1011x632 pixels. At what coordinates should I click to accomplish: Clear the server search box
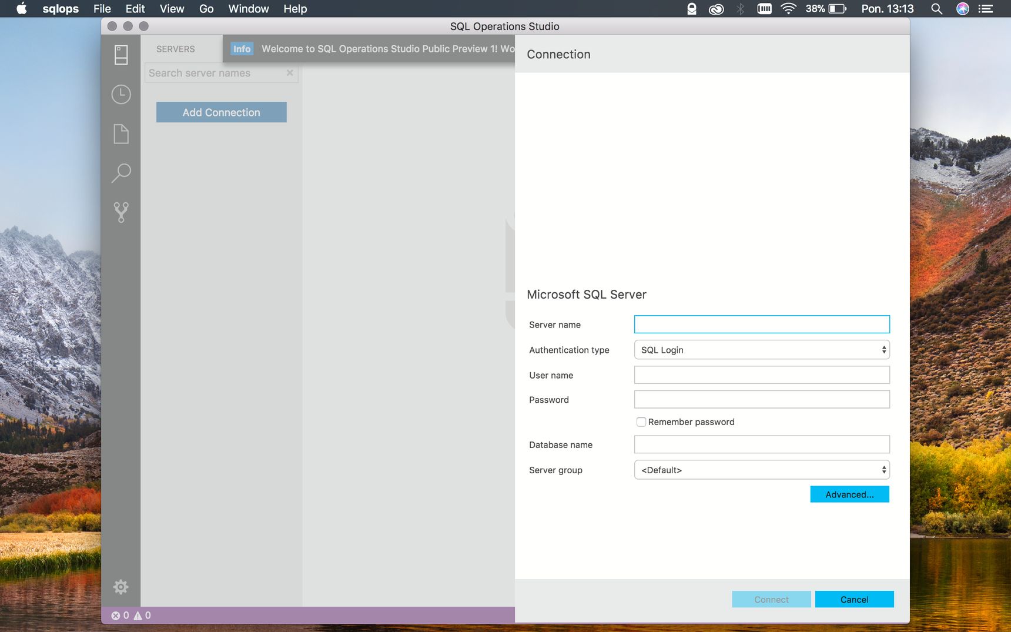pyautogui.click(x=290, y=73)
